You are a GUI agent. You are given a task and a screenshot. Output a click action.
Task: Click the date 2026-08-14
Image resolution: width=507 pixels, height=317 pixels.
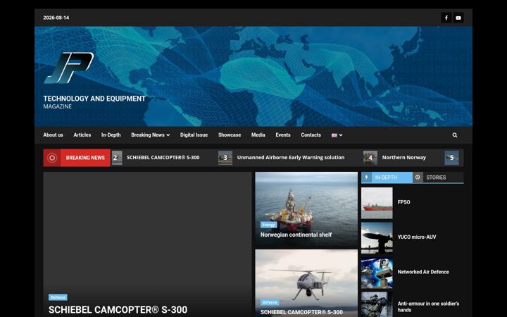click(56, 18)
